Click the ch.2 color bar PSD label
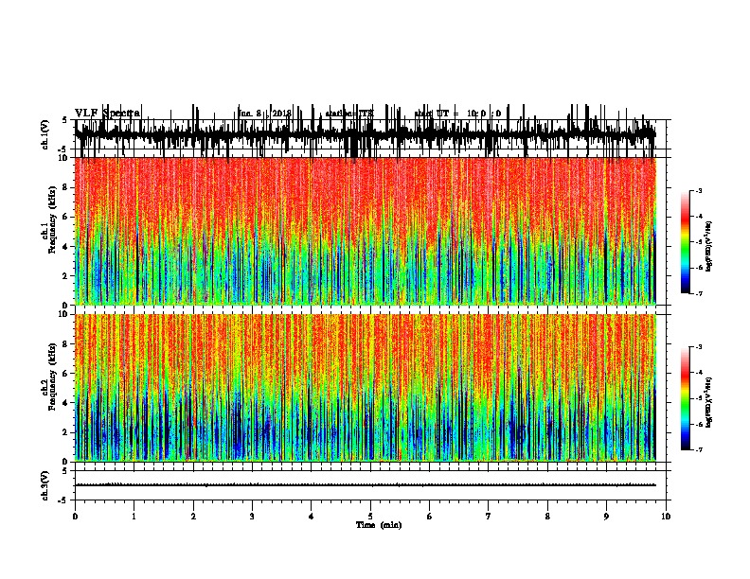 click(709, 402)
